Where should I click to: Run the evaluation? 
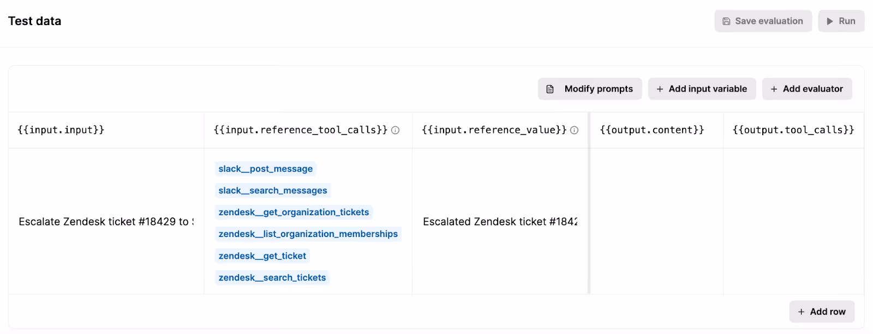[841, 21]
